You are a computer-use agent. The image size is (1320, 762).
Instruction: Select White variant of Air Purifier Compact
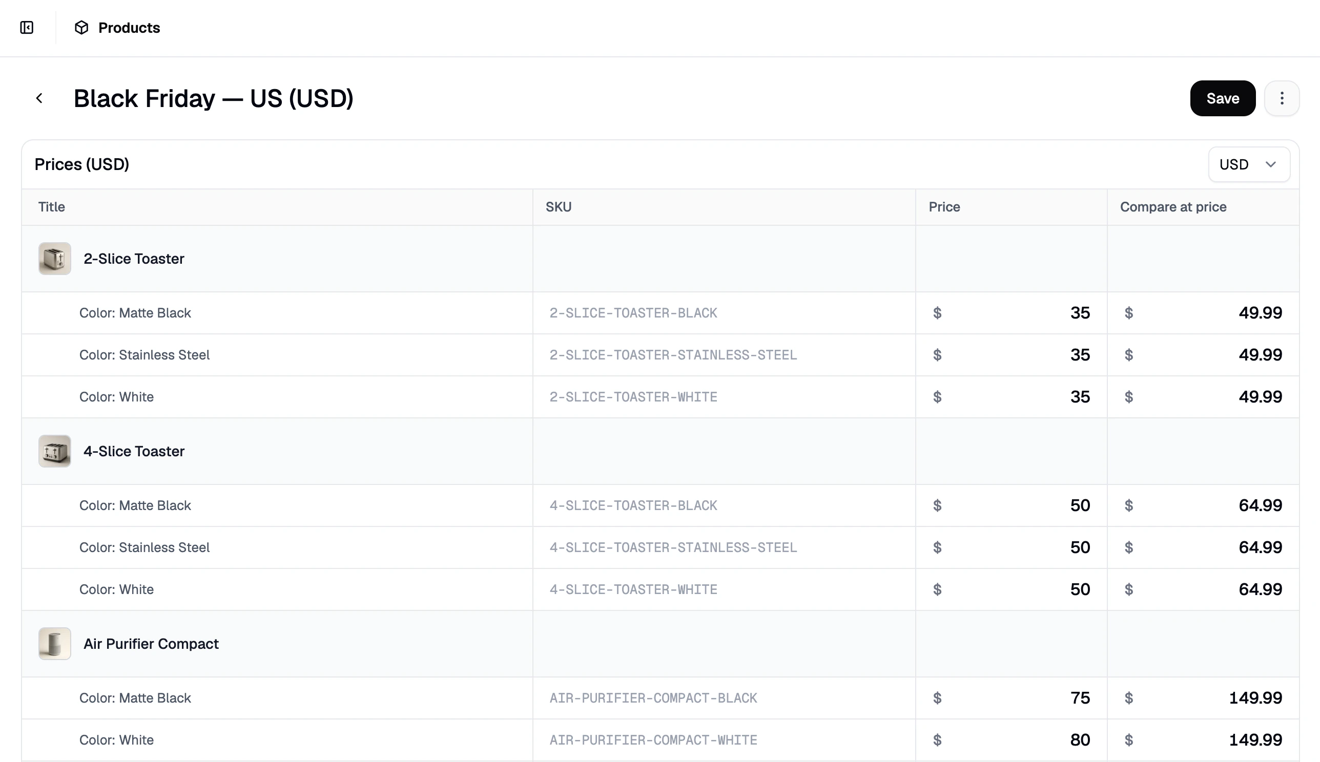click(116, 740)
